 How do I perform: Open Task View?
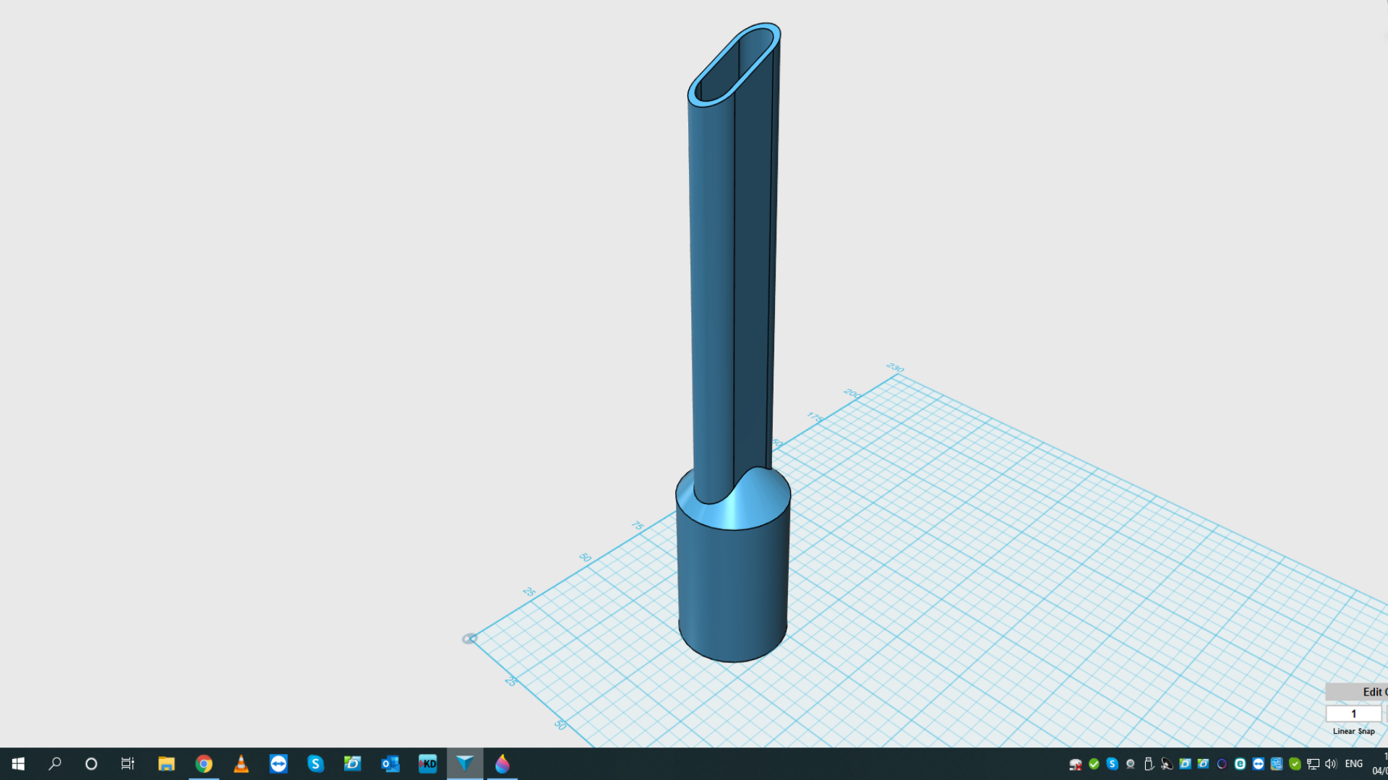pos(128,763)
